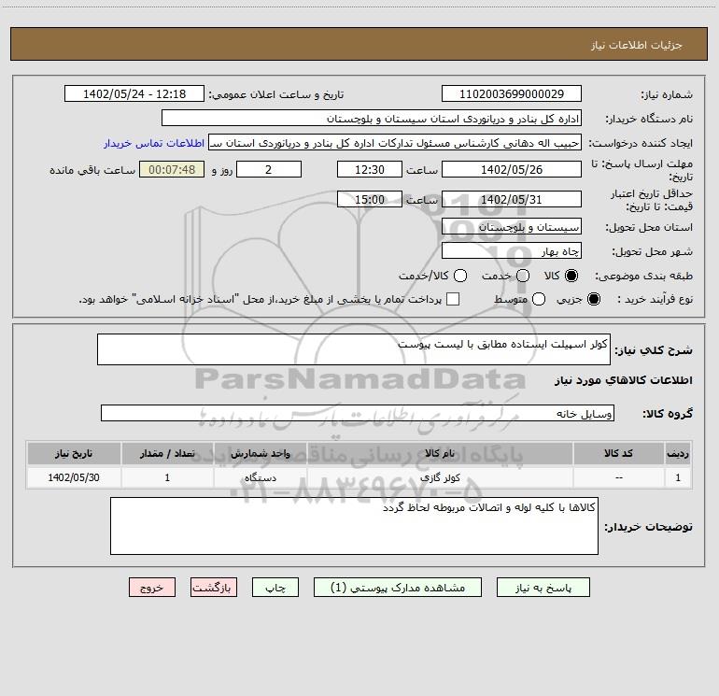Image resolution: width=719 pixels, height=696 pixels.
Task: Click delivery city field چاه بهار
Action: (512, 250)
